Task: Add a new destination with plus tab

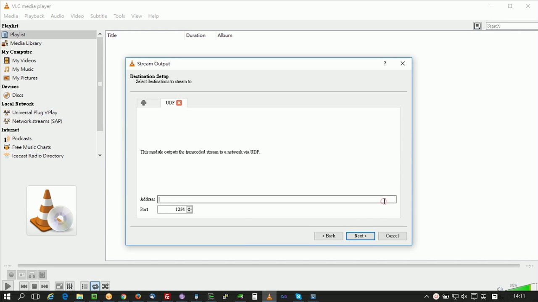Action: coord(144,103)
